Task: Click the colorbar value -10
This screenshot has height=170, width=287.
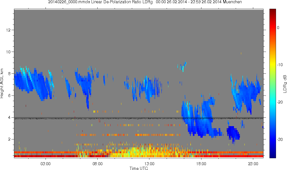Action: (280, 65)
